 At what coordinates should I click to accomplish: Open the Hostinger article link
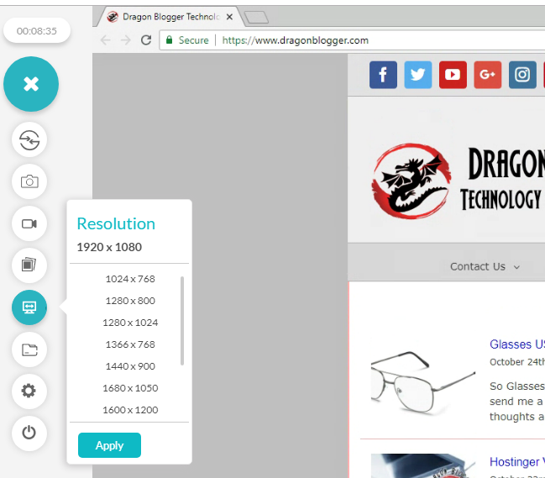[x=516, y=462]
